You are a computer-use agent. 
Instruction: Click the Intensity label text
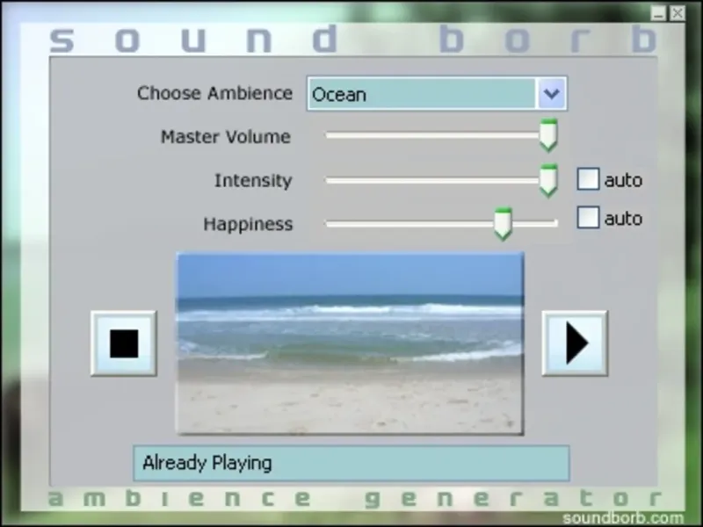[253, 180]
